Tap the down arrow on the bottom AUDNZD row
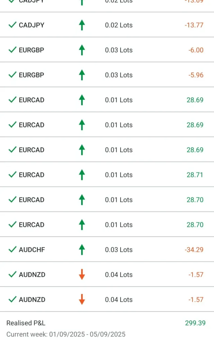Viewport: 214px width, 345px height. click(x=82, y=300)
